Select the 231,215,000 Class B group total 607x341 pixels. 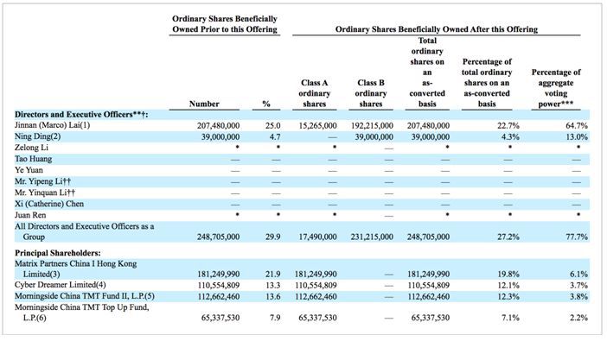tap(372, 237)
